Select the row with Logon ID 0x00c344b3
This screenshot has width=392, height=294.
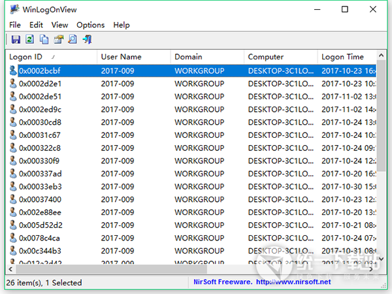(191, 251)
